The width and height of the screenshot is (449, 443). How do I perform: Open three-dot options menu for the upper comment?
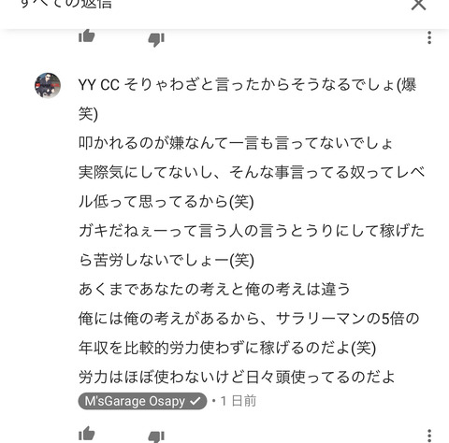tap(429, 37)
